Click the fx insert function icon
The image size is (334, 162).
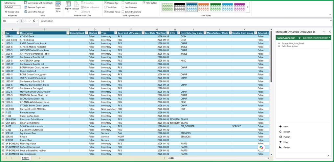pyautogui.click(x=34, y=21)
